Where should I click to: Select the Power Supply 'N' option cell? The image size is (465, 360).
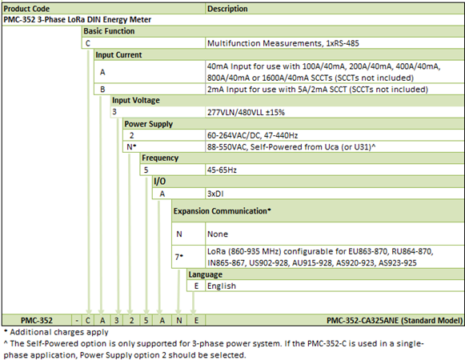[164, 146]
